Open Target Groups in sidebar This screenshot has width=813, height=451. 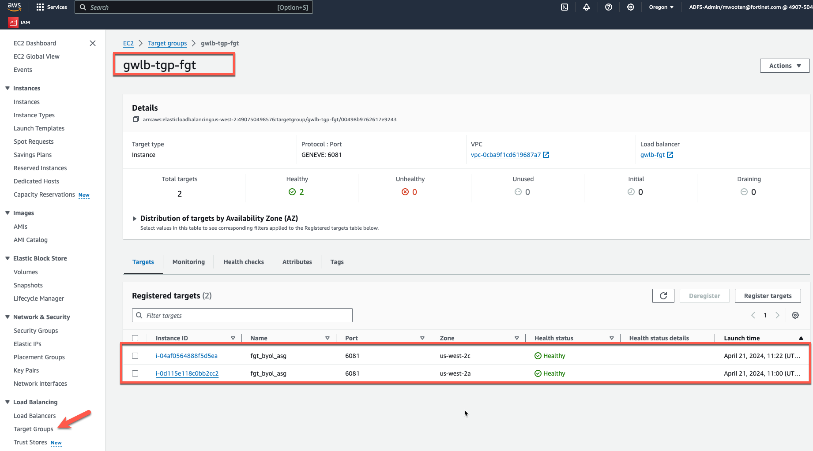(34, 429)
